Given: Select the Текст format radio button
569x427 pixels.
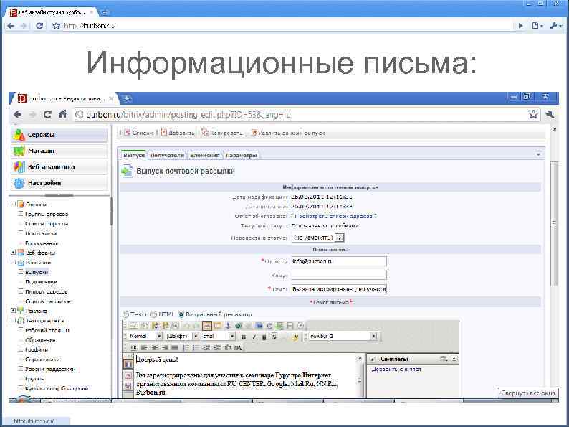Looking at the screenshot, I should [125, 314].
